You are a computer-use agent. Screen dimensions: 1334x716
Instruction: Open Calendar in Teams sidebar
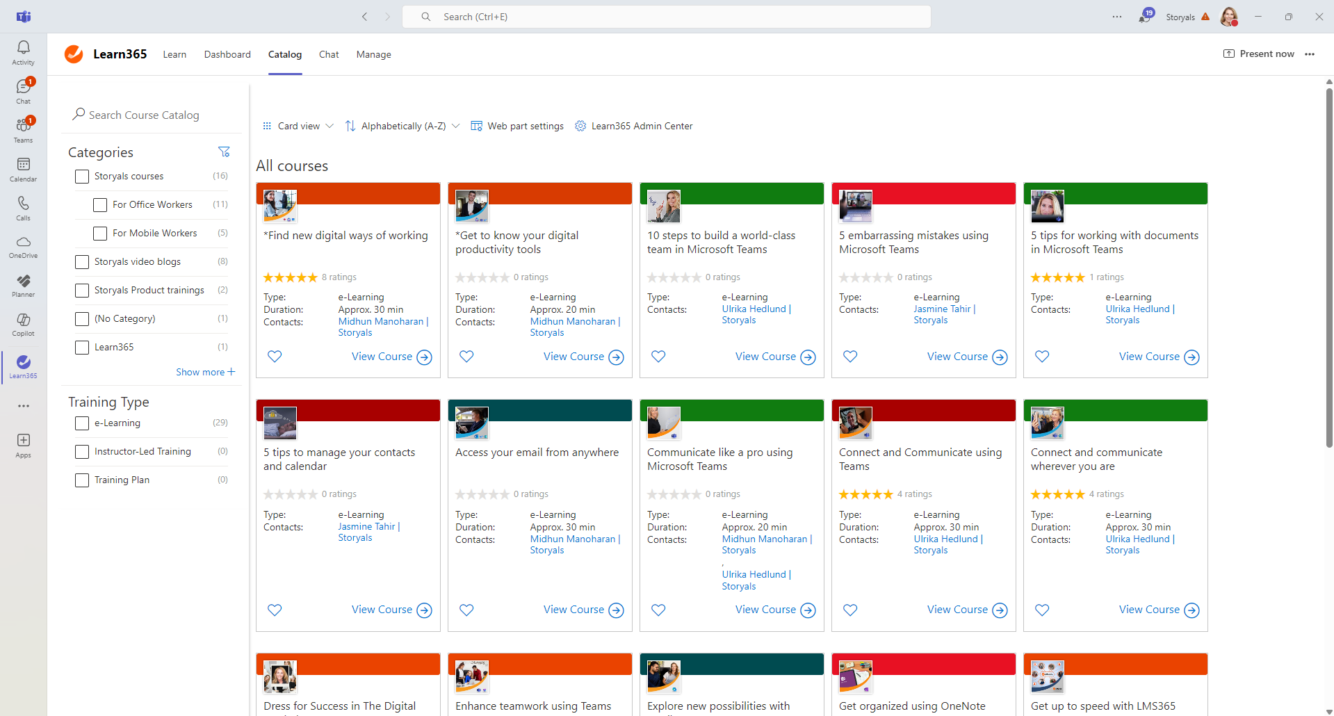point(23,169)
